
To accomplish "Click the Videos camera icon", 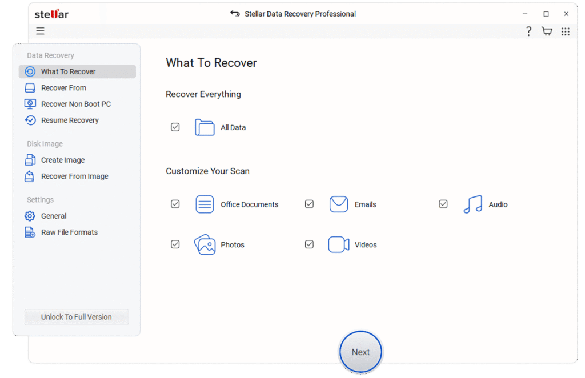I will (x=339, y=244).
